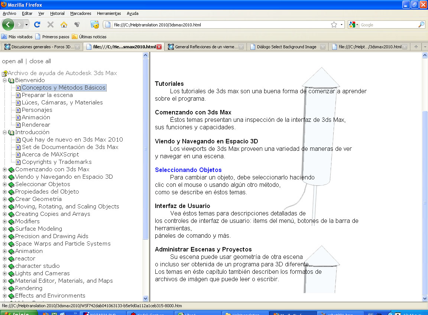
Task: Open the address bar history dropdown
Action: point(341,25)
